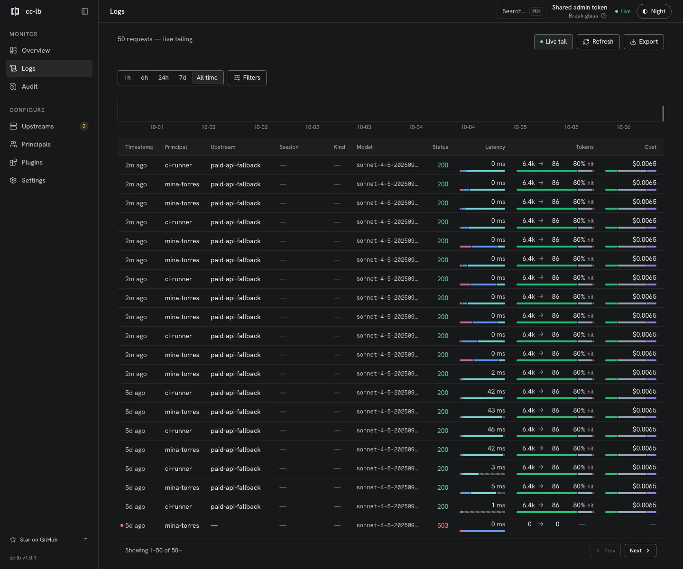Click the 503 status code

(443, 525)
